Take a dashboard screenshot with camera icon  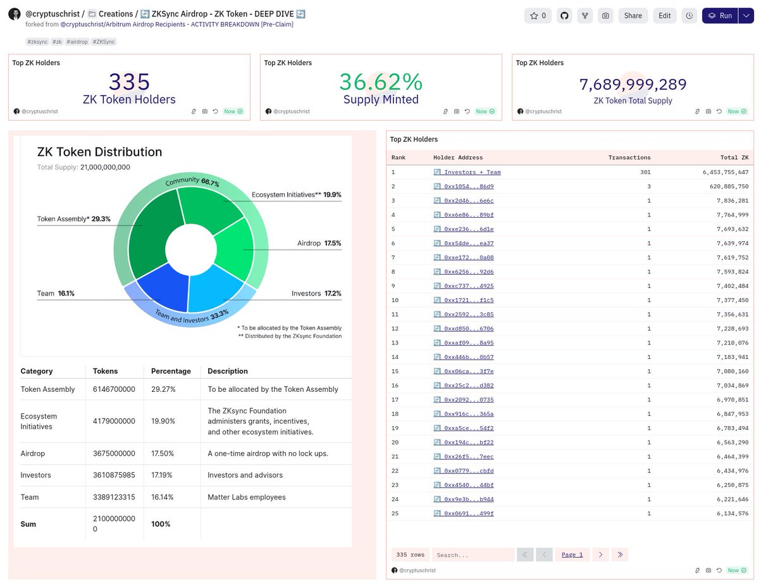tap(606, 16)
